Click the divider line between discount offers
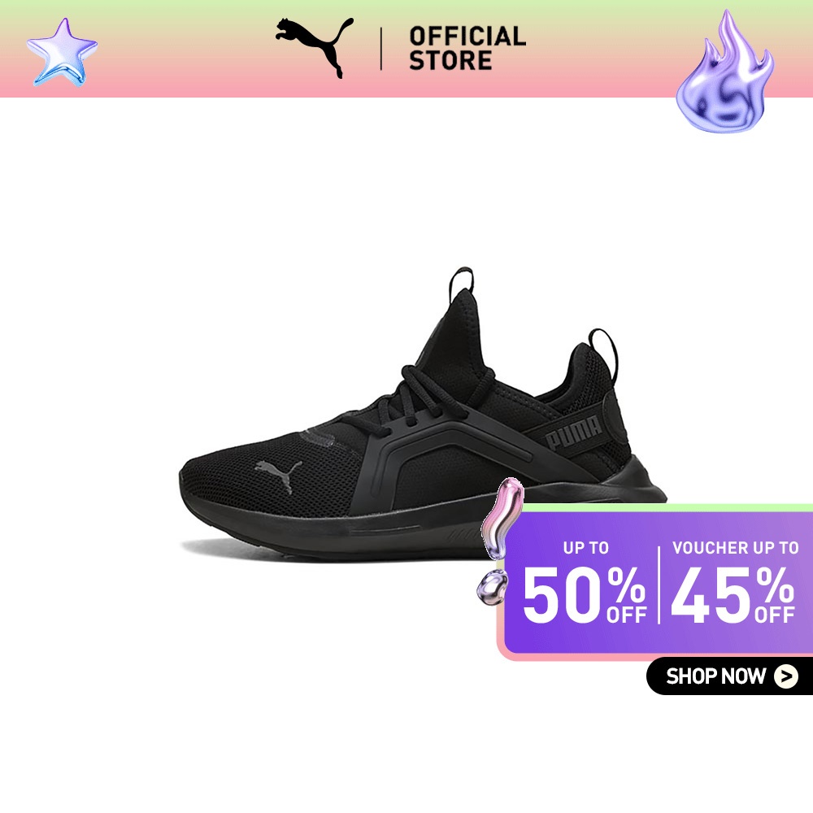 click(659, 585)
